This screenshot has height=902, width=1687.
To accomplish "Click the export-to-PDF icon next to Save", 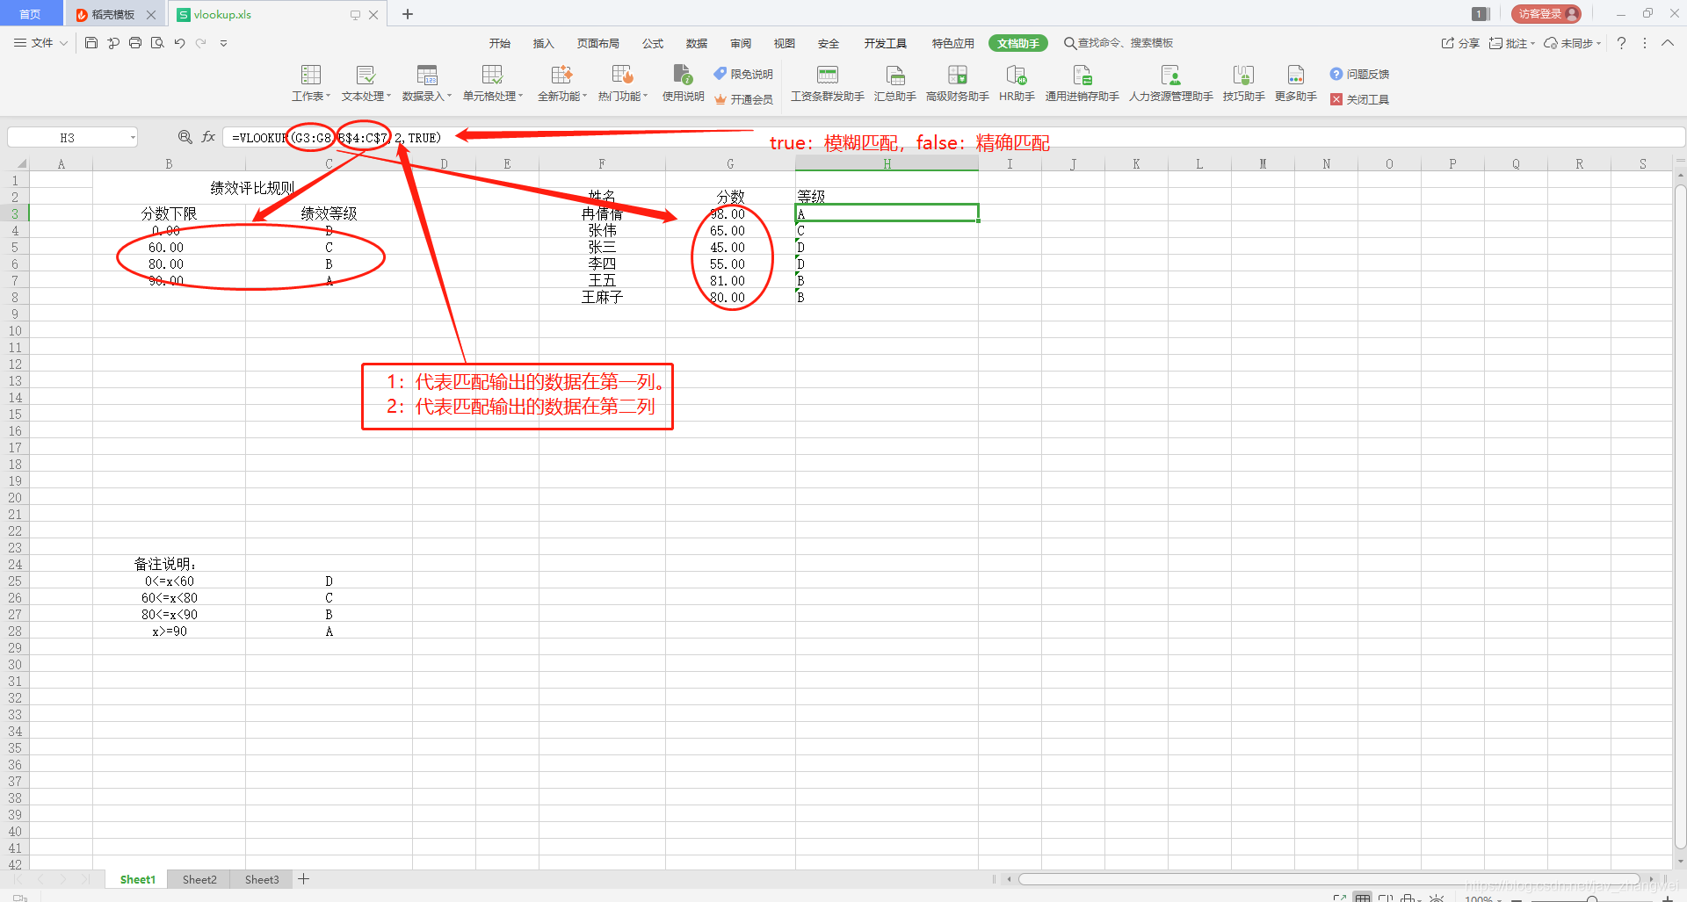I will pos(113,42).
